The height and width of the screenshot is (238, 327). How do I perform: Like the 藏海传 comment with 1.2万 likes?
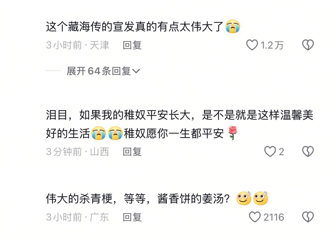tap(252, 45)
